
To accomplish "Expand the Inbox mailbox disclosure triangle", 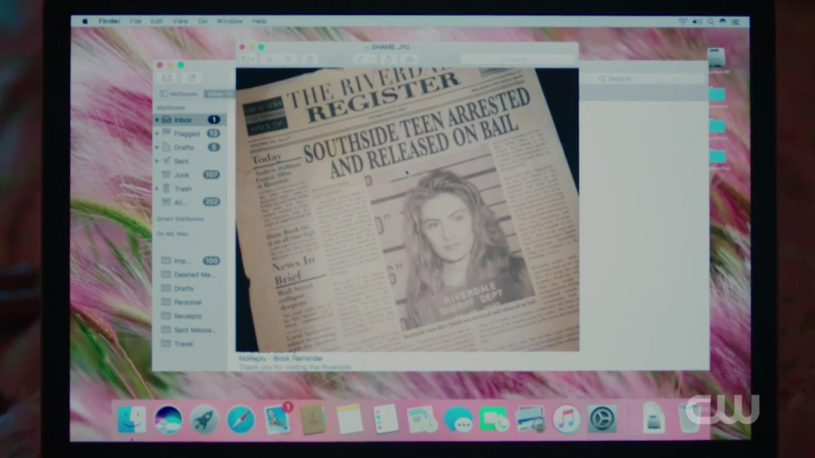I will (x=158, y=120).
